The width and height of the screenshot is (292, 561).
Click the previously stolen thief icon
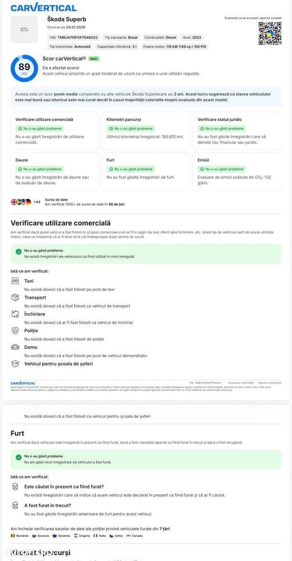click(15, 505)
